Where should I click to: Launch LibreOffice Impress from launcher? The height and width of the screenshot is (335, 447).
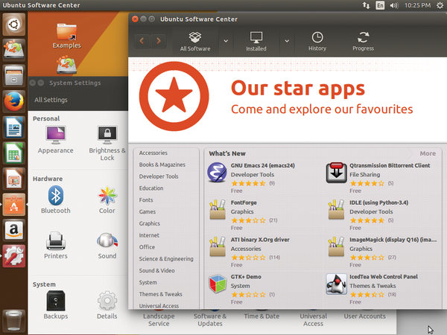13,179
